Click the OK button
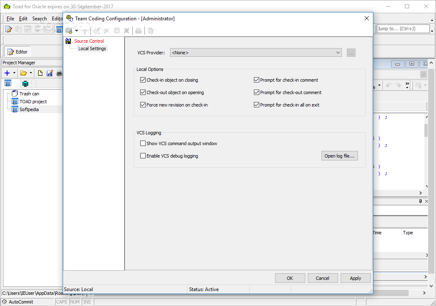The width and height of the screenshot is (436, 306). (x=290, y=278)
